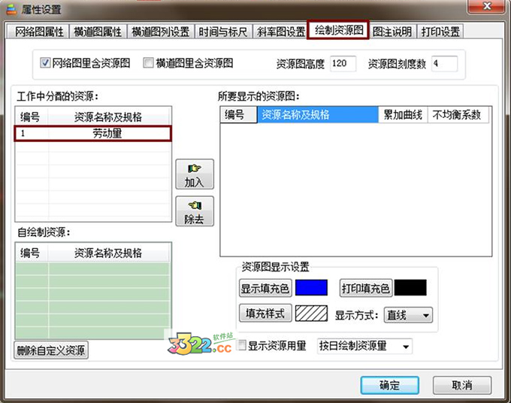Viewport: 511px width, 403px height.
Task: Click the hatched fill pattern swatch
Action: [x=311, y=314]
